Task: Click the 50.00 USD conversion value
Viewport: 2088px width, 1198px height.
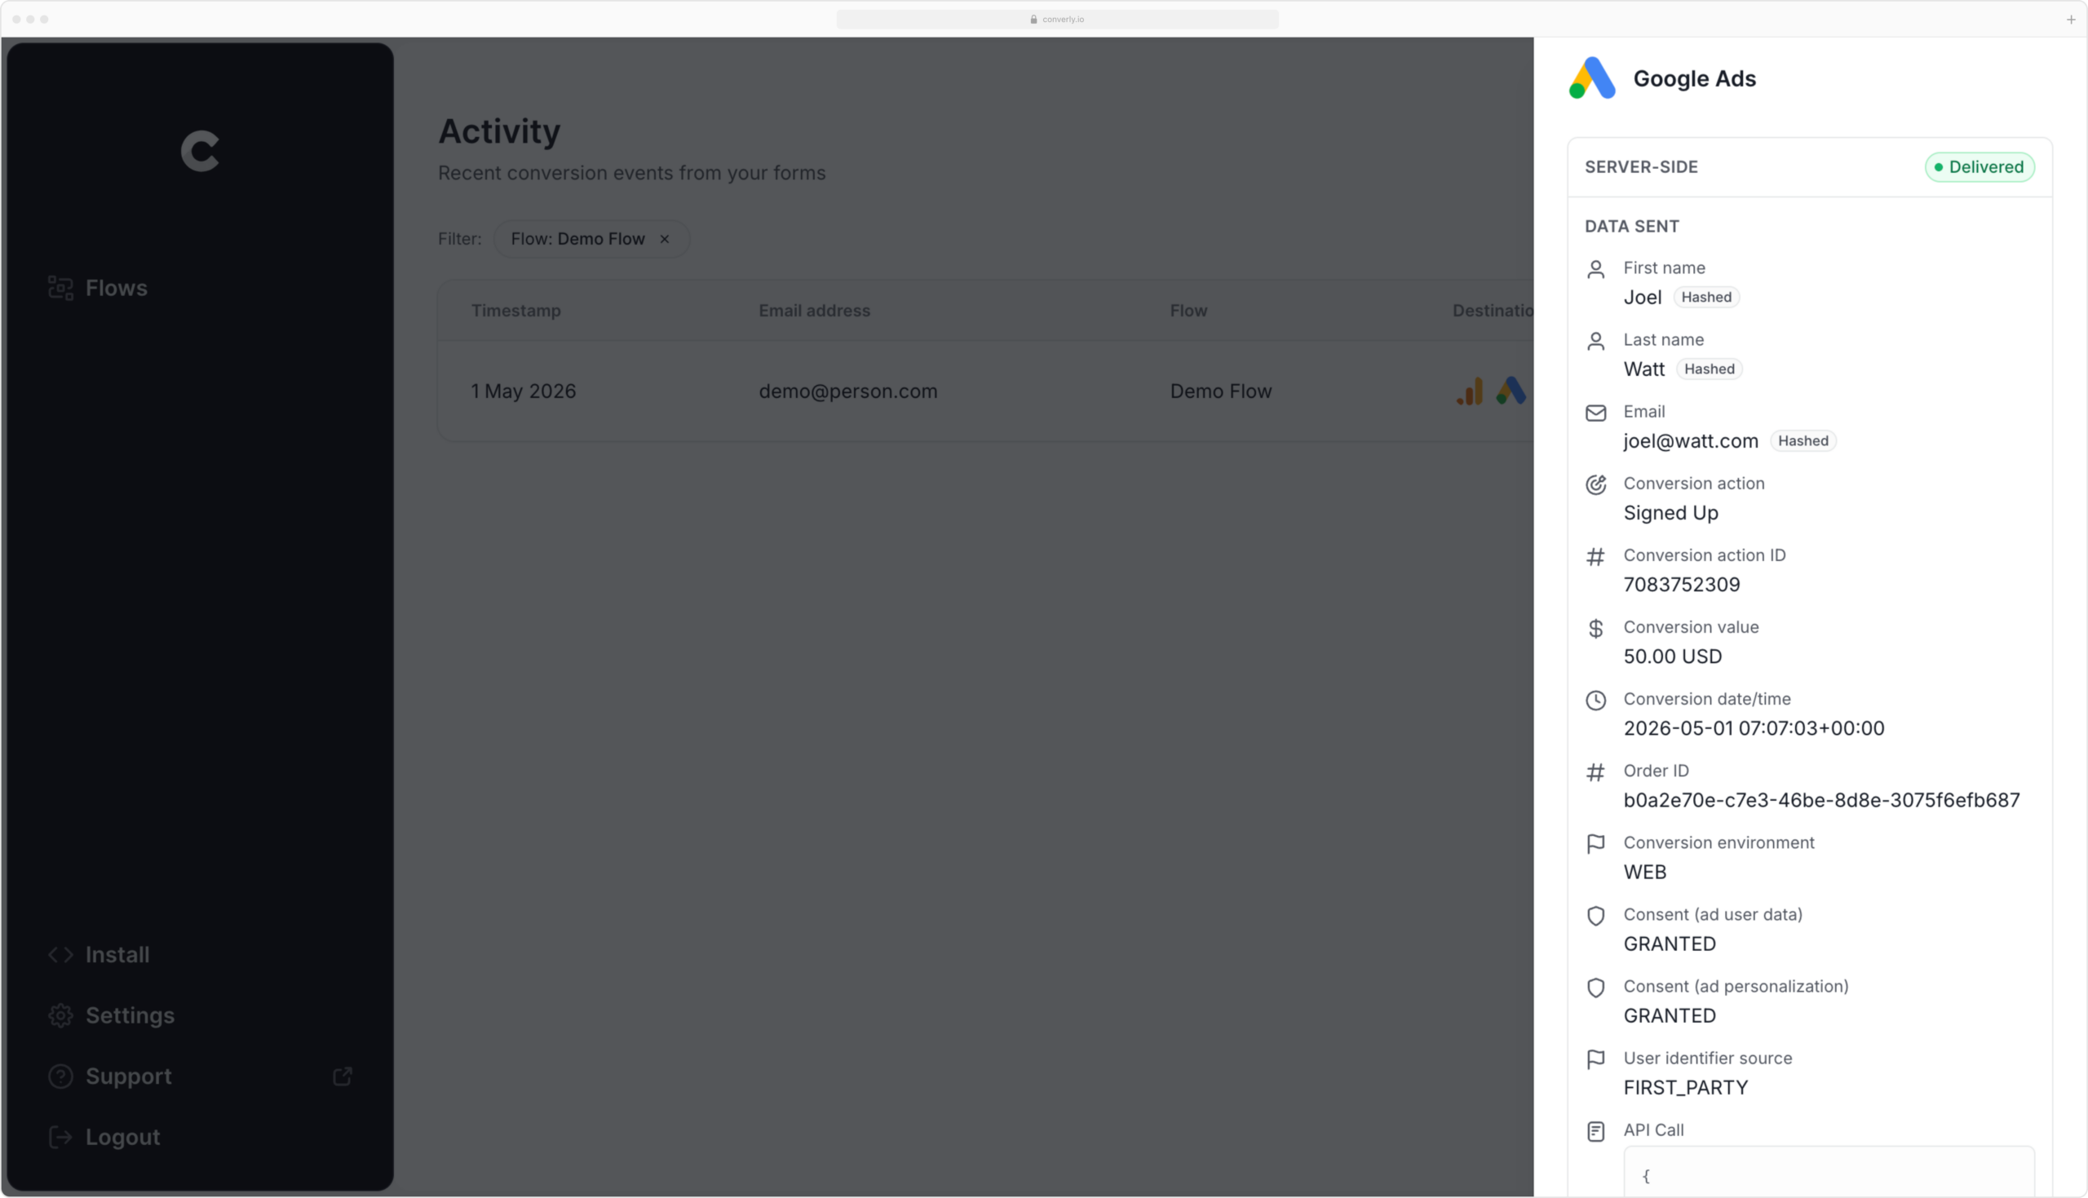Action: click(1673, 656)
